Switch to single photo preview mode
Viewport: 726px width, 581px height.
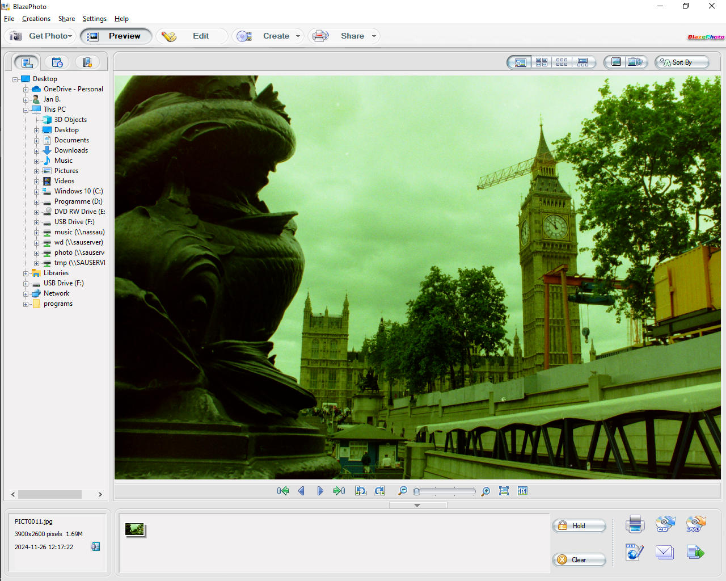pyautogui.click(x=520, y=62)
